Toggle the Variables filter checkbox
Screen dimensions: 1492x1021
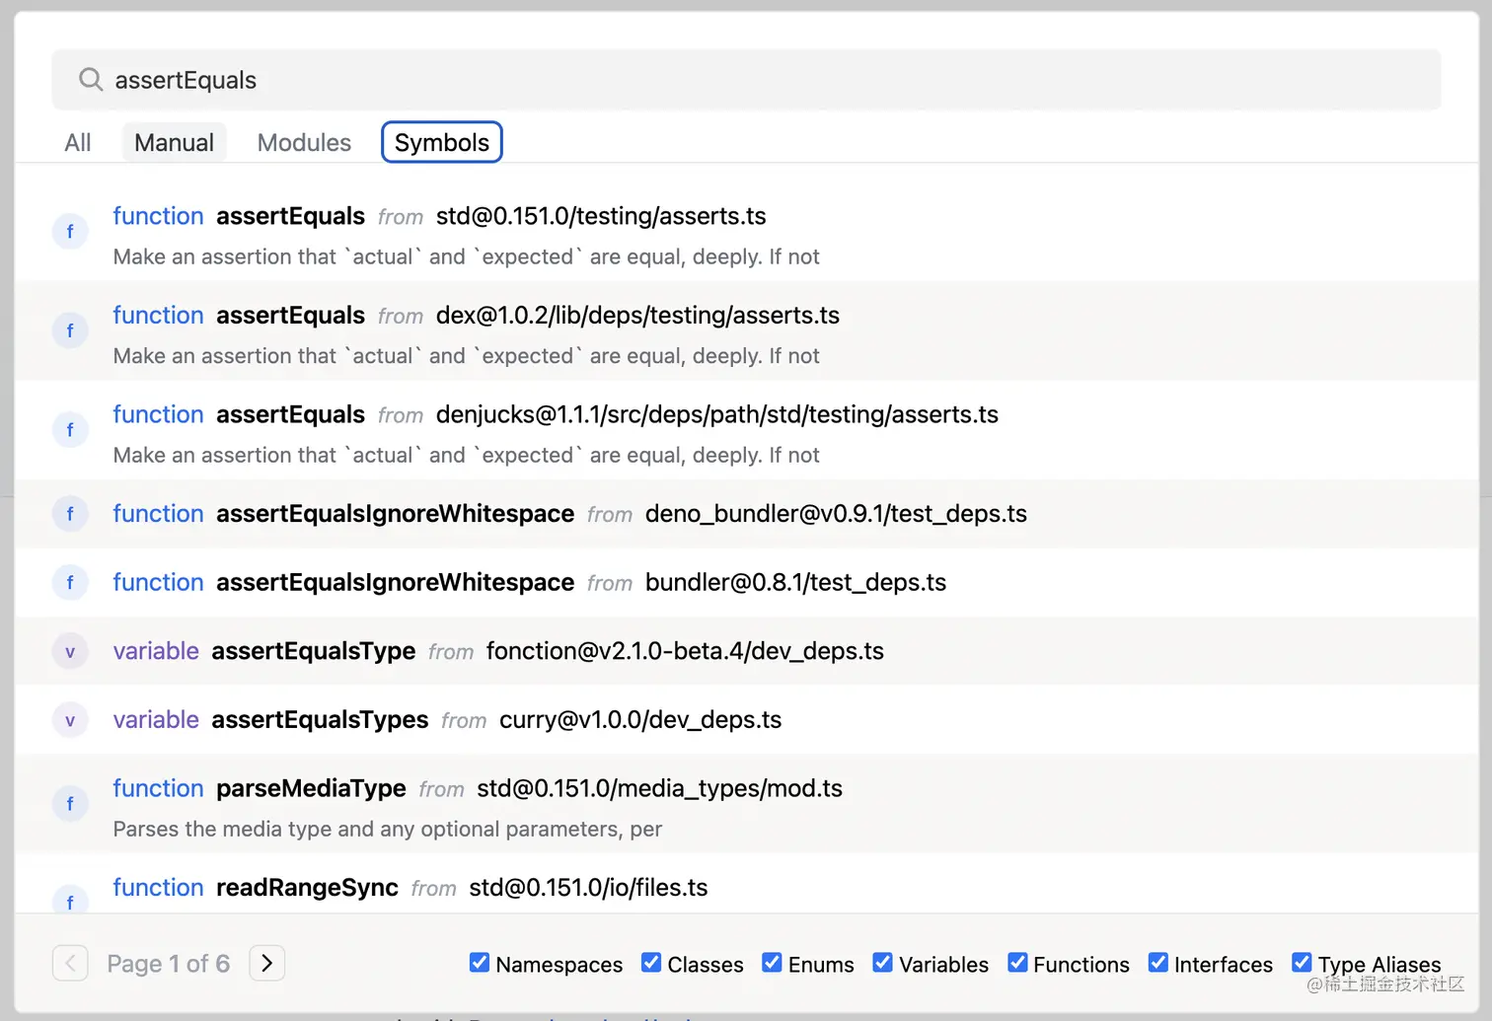pos(883,962)
